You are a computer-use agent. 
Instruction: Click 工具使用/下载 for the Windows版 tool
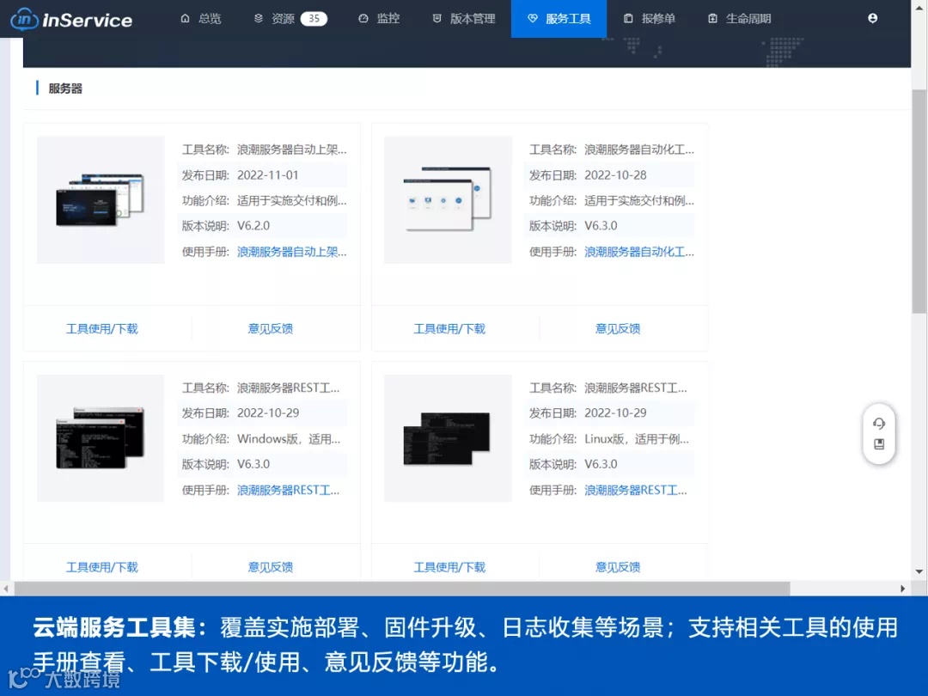(x=101, y=567)
